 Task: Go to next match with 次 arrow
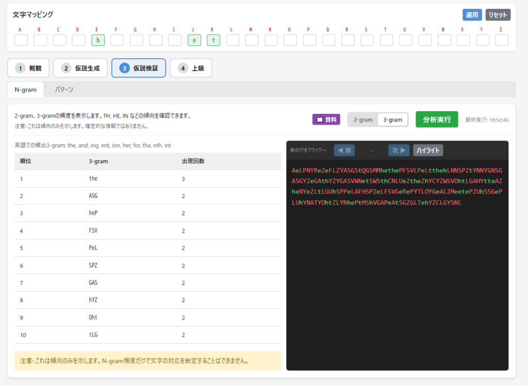coord(399,150)
